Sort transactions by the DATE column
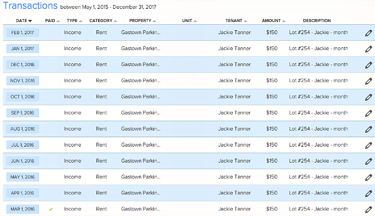Screen dimensions: 375x216 pyautogui.click(x=24, y=20)
